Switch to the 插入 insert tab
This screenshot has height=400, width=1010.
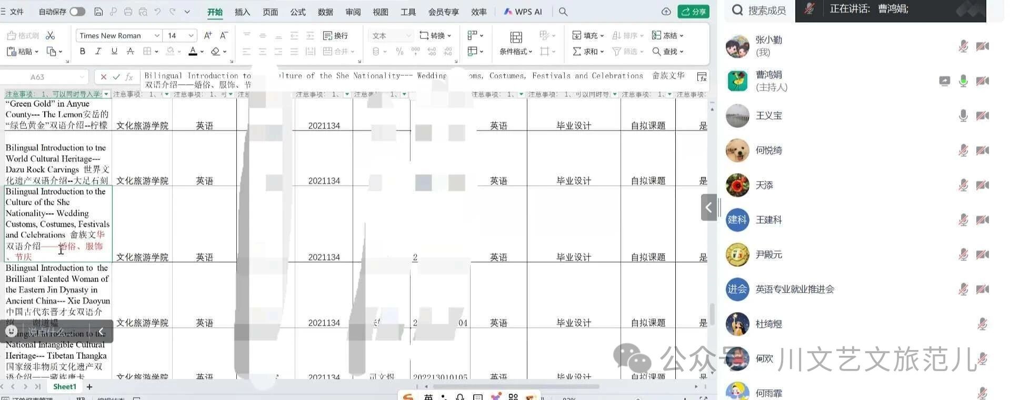[242, 12]
